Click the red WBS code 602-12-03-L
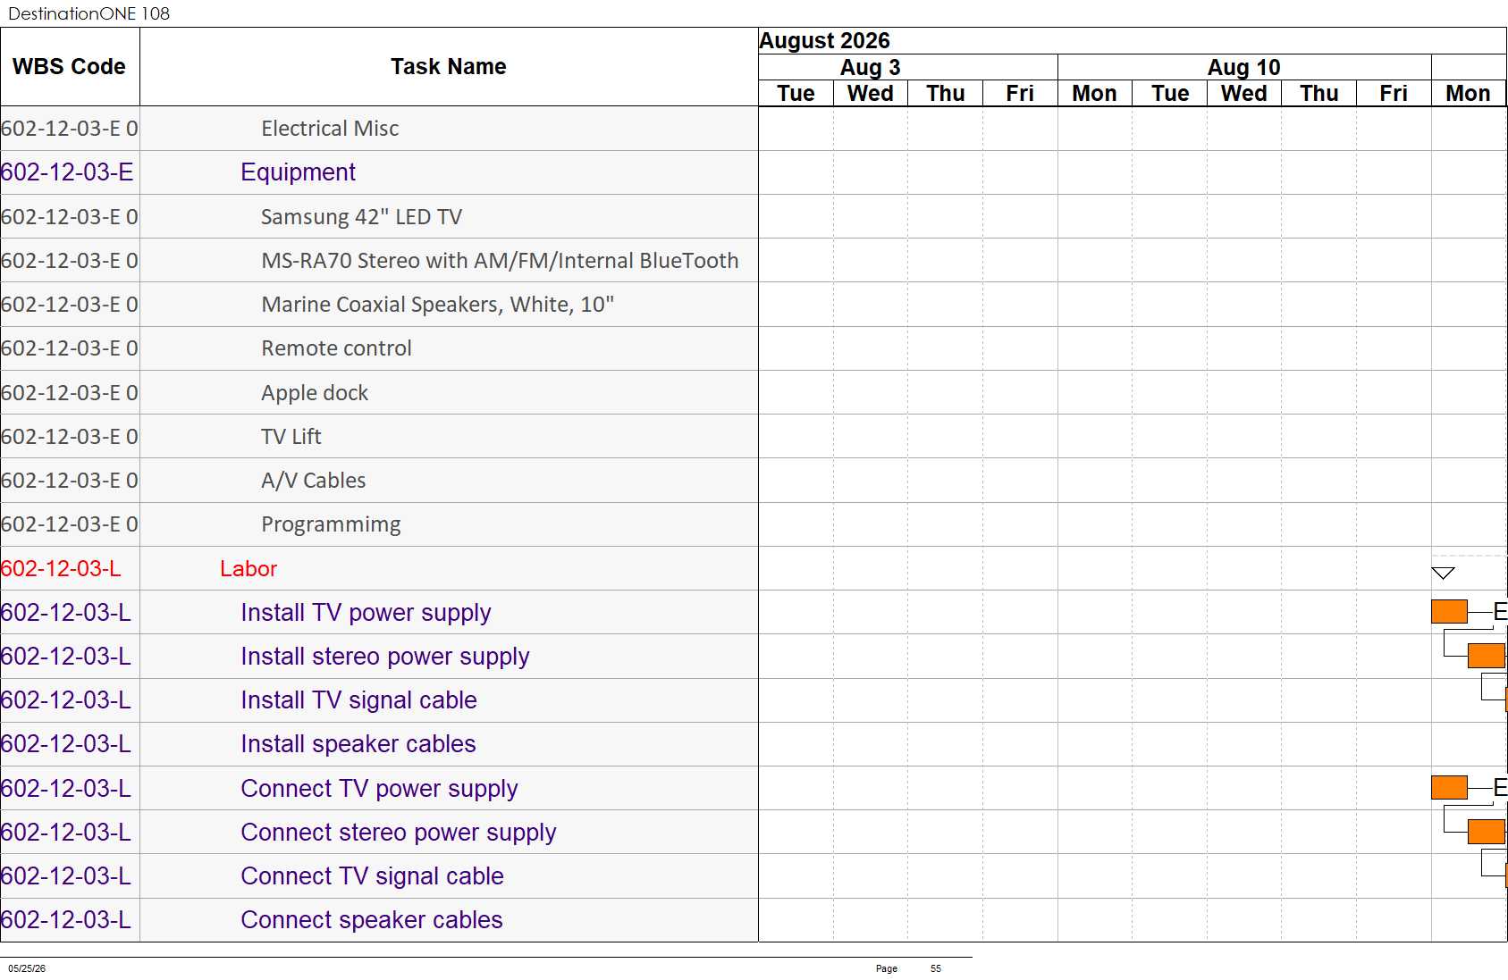This screenshot has width=1508, height=980. 61,569
